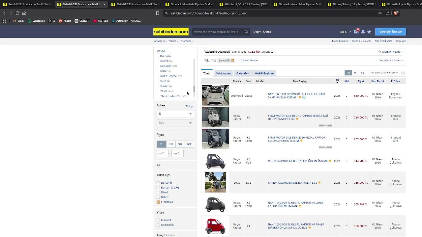
Task: Uncheck the Elektrikli fuel type box
Action: (158, 202)
